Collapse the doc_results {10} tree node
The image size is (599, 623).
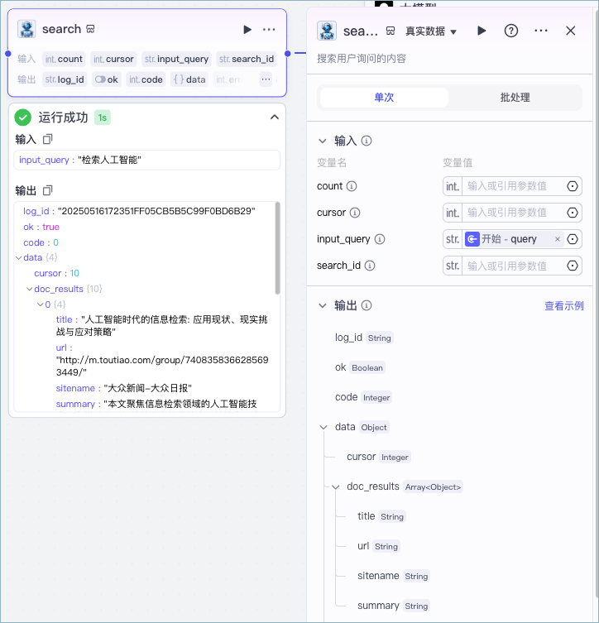(30, 289)
